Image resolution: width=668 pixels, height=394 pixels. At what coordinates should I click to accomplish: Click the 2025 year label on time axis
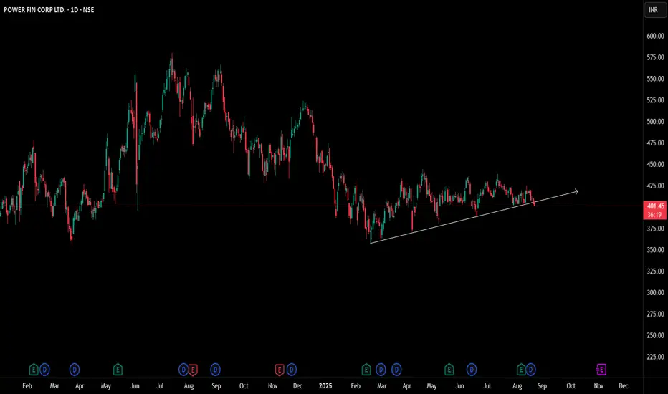[325, 386]
